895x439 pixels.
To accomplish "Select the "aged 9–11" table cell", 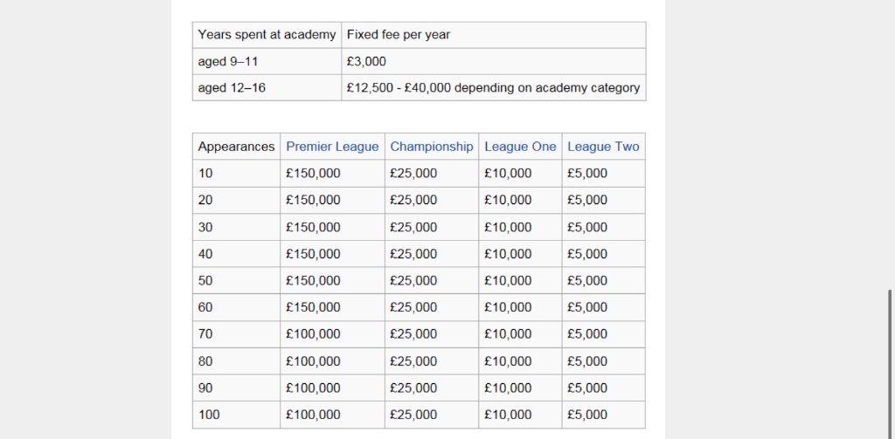I will click(228, 61).
